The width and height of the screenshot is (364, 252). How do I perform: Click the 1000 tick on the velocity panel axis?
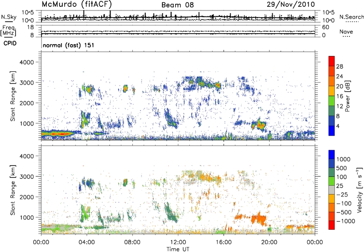[28, 217]
